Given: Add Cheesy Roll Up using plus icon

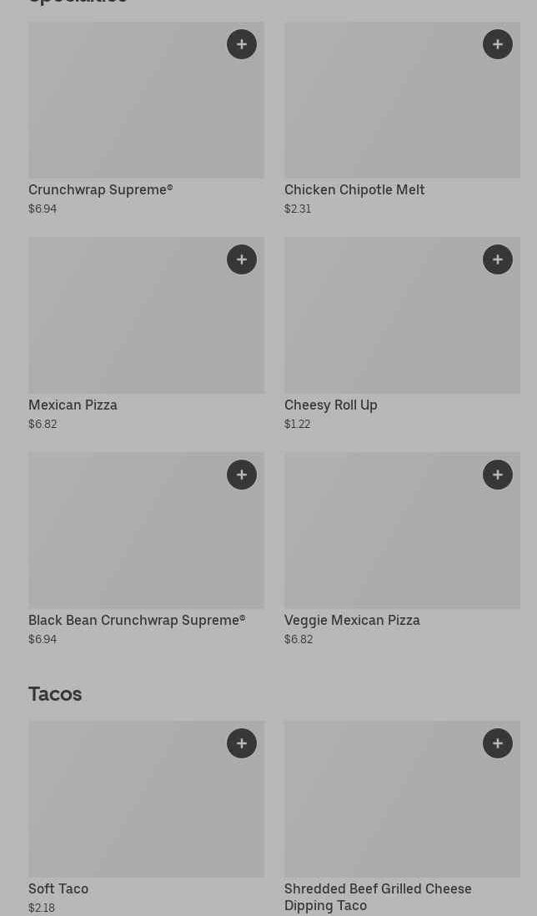Looking at the screenshot, I should click(498, 259).
